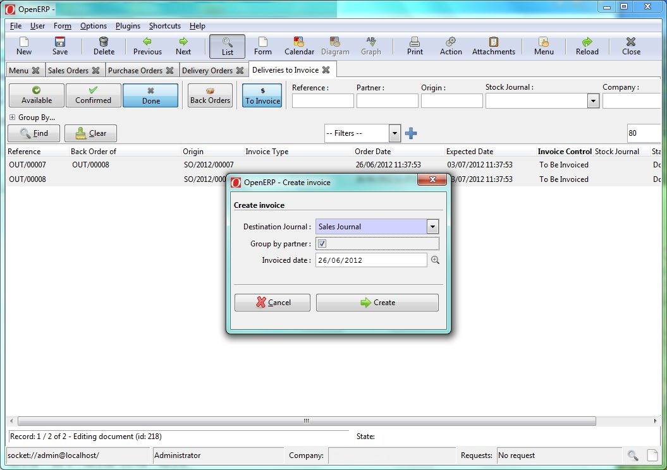Toggle the Done filter button
The height and width of the screenshot is (470, 667).
[x=150, y=95]
